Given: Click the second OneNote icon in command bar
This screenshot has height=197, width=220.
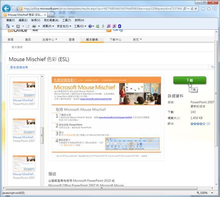Looking at the screenshot, I should click(114, 26).
